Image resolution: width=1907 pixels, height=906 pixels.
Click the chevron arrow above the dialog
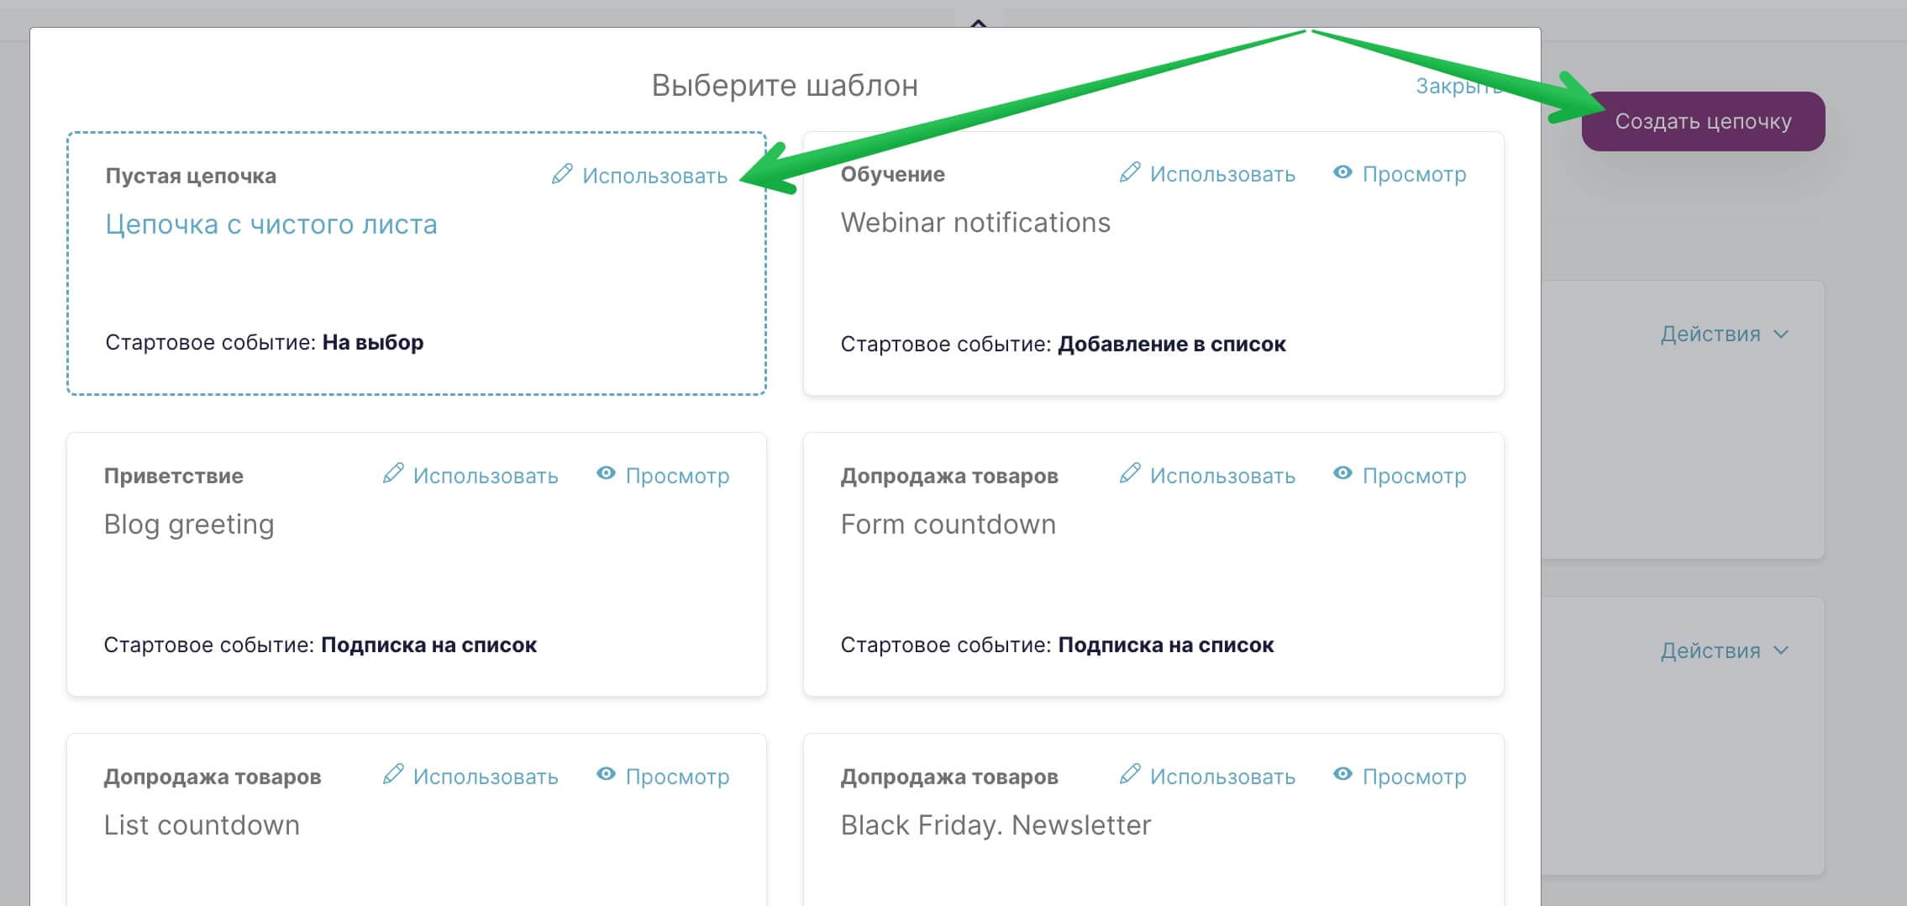(978, 23)
